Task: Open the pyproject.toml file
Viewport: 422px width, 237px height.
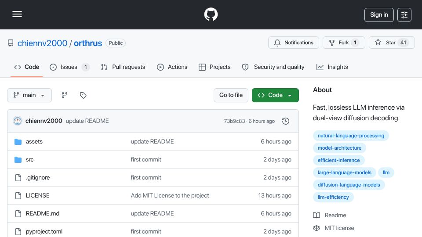Action: coord(44,232)
